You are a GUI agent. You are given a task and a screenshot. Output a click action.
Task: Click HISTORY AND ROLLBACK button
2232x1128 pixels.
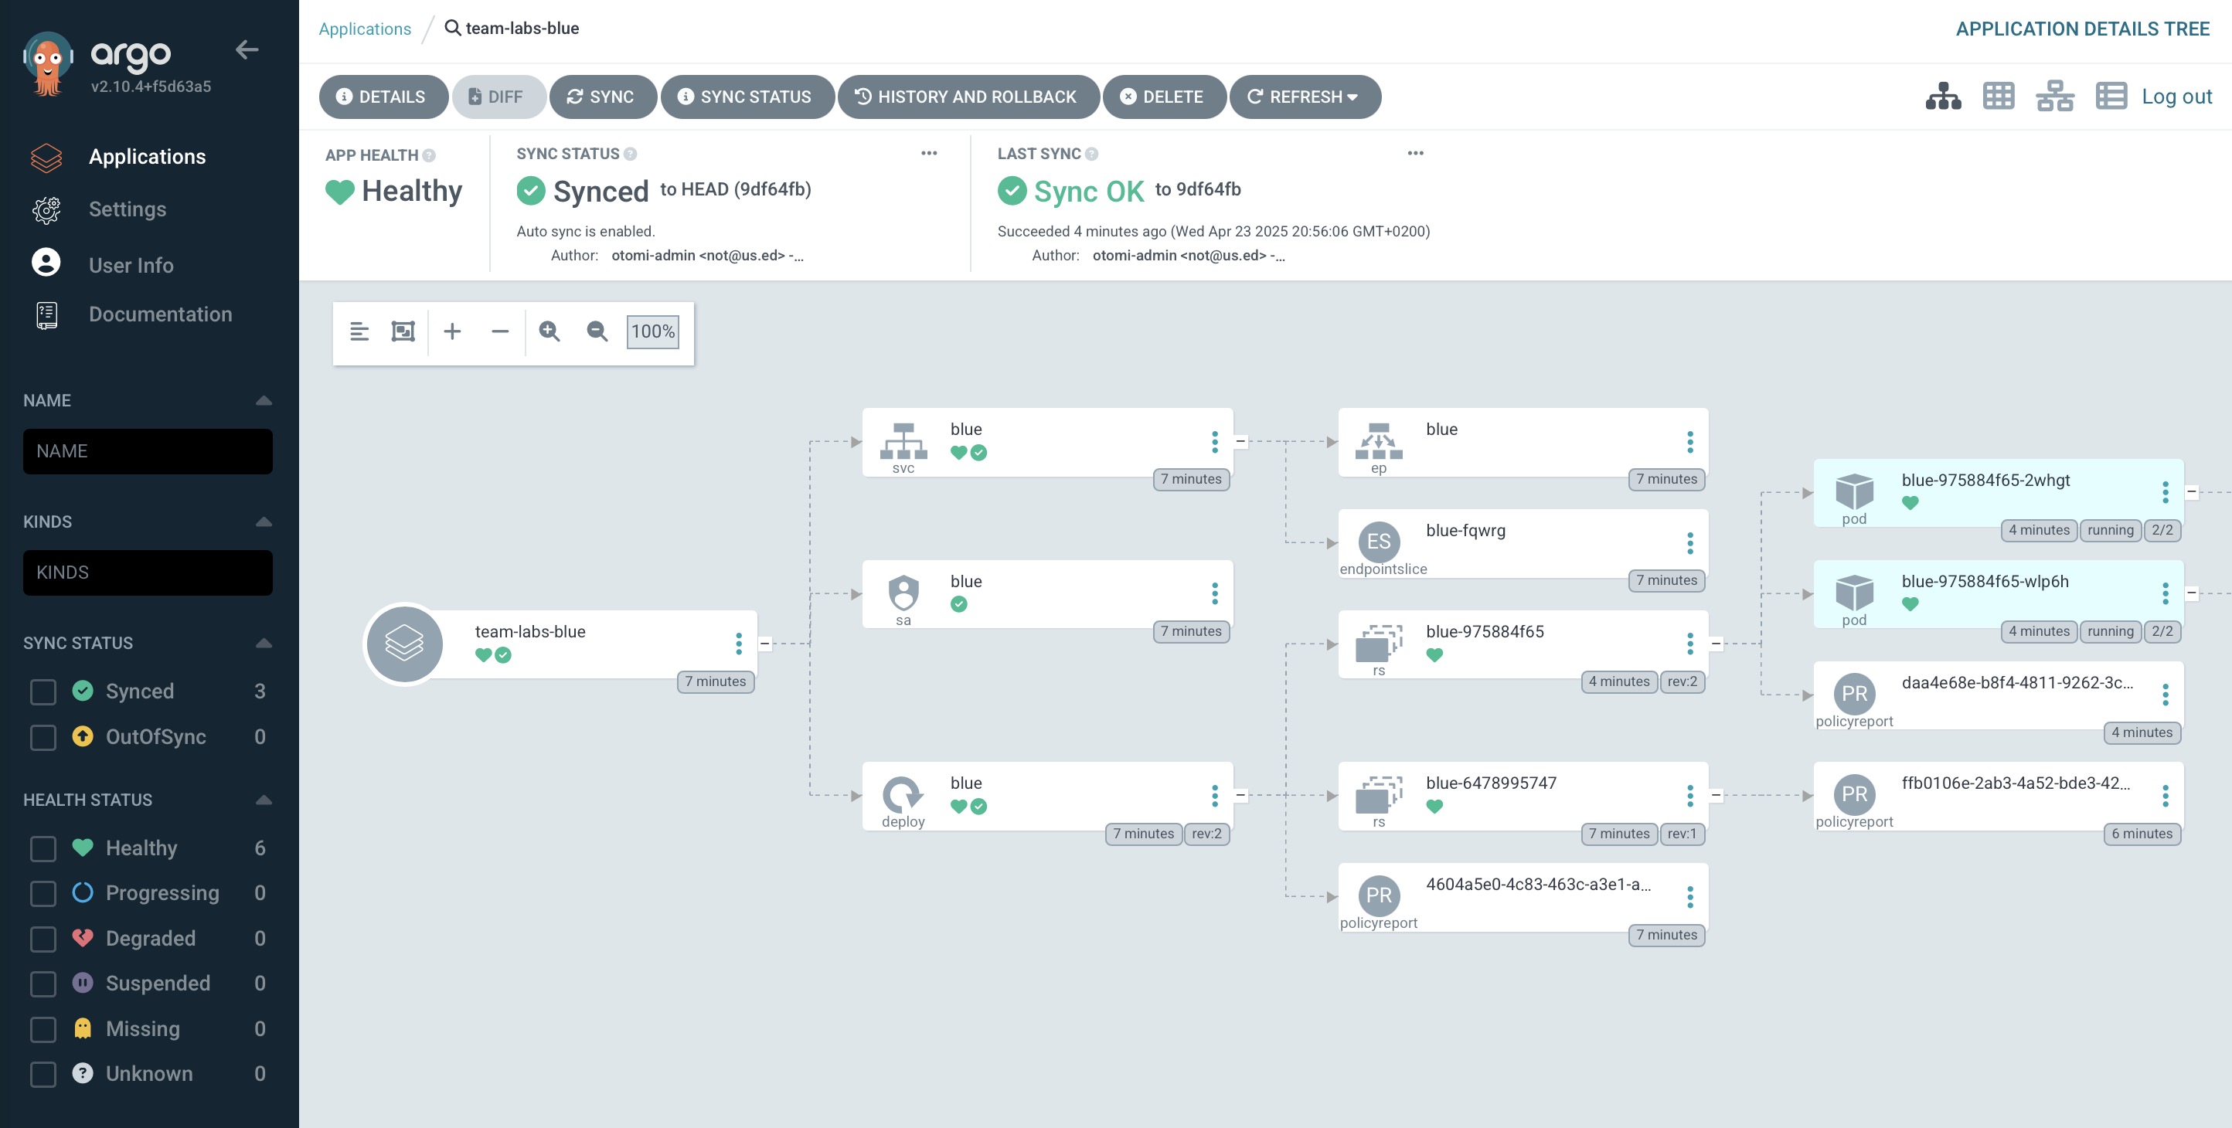(x=967, y=97)
